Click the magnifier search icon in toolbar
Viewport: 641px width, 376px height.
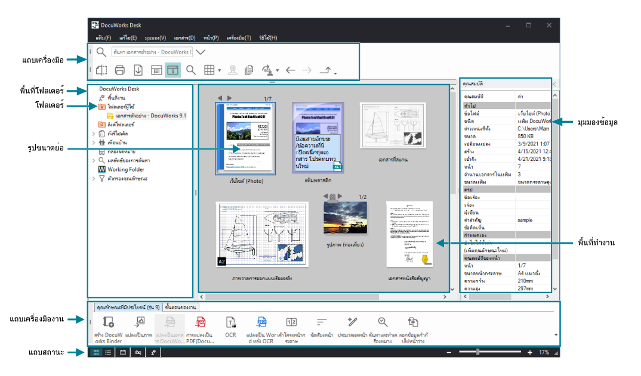(x=191, y=70)
